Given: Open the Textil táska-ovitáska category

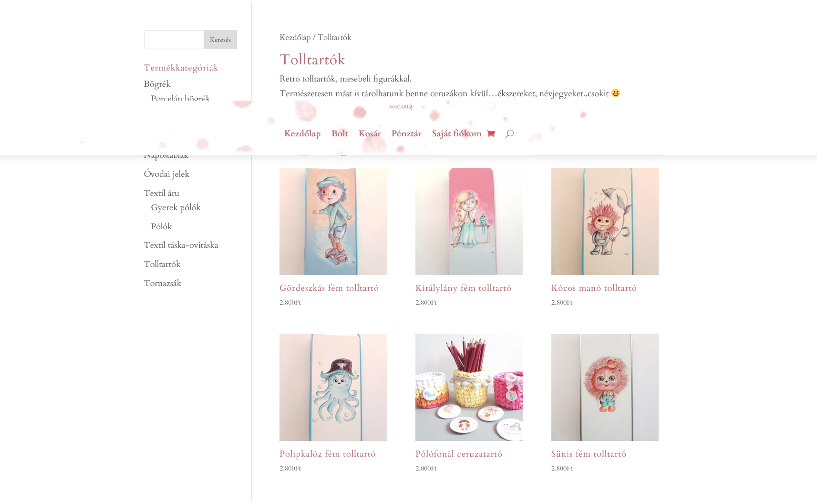Looking at the screenshot, I should [181, 245].
